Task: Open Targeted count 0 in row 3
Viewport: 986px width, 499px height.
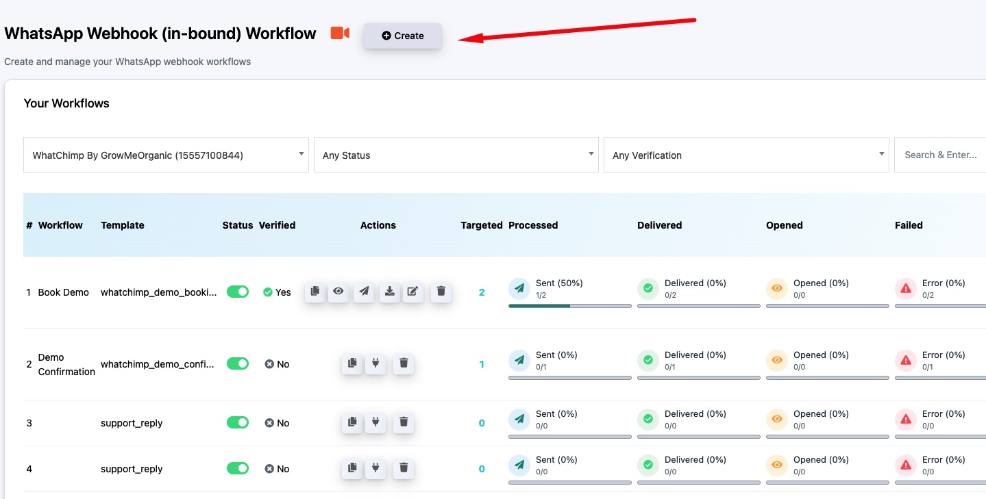Action: (x=482, y=423)
